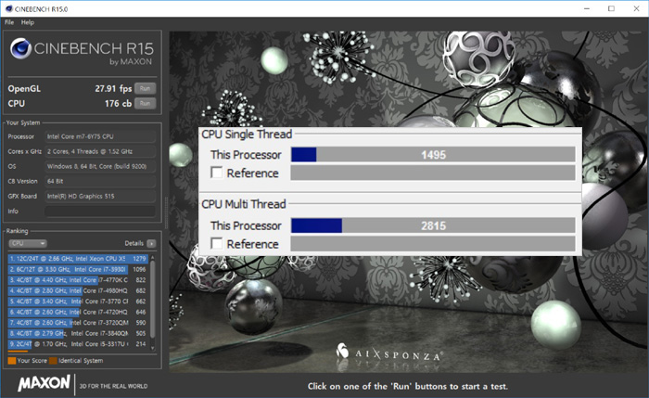This screenshot has width=649, height=398.
Task: Click the Cores x GHz field
Action: (100, 151)
